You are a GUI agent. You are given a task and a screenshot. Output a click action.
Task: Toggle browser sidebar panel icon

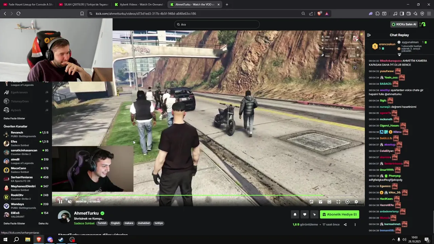[402, 14]
